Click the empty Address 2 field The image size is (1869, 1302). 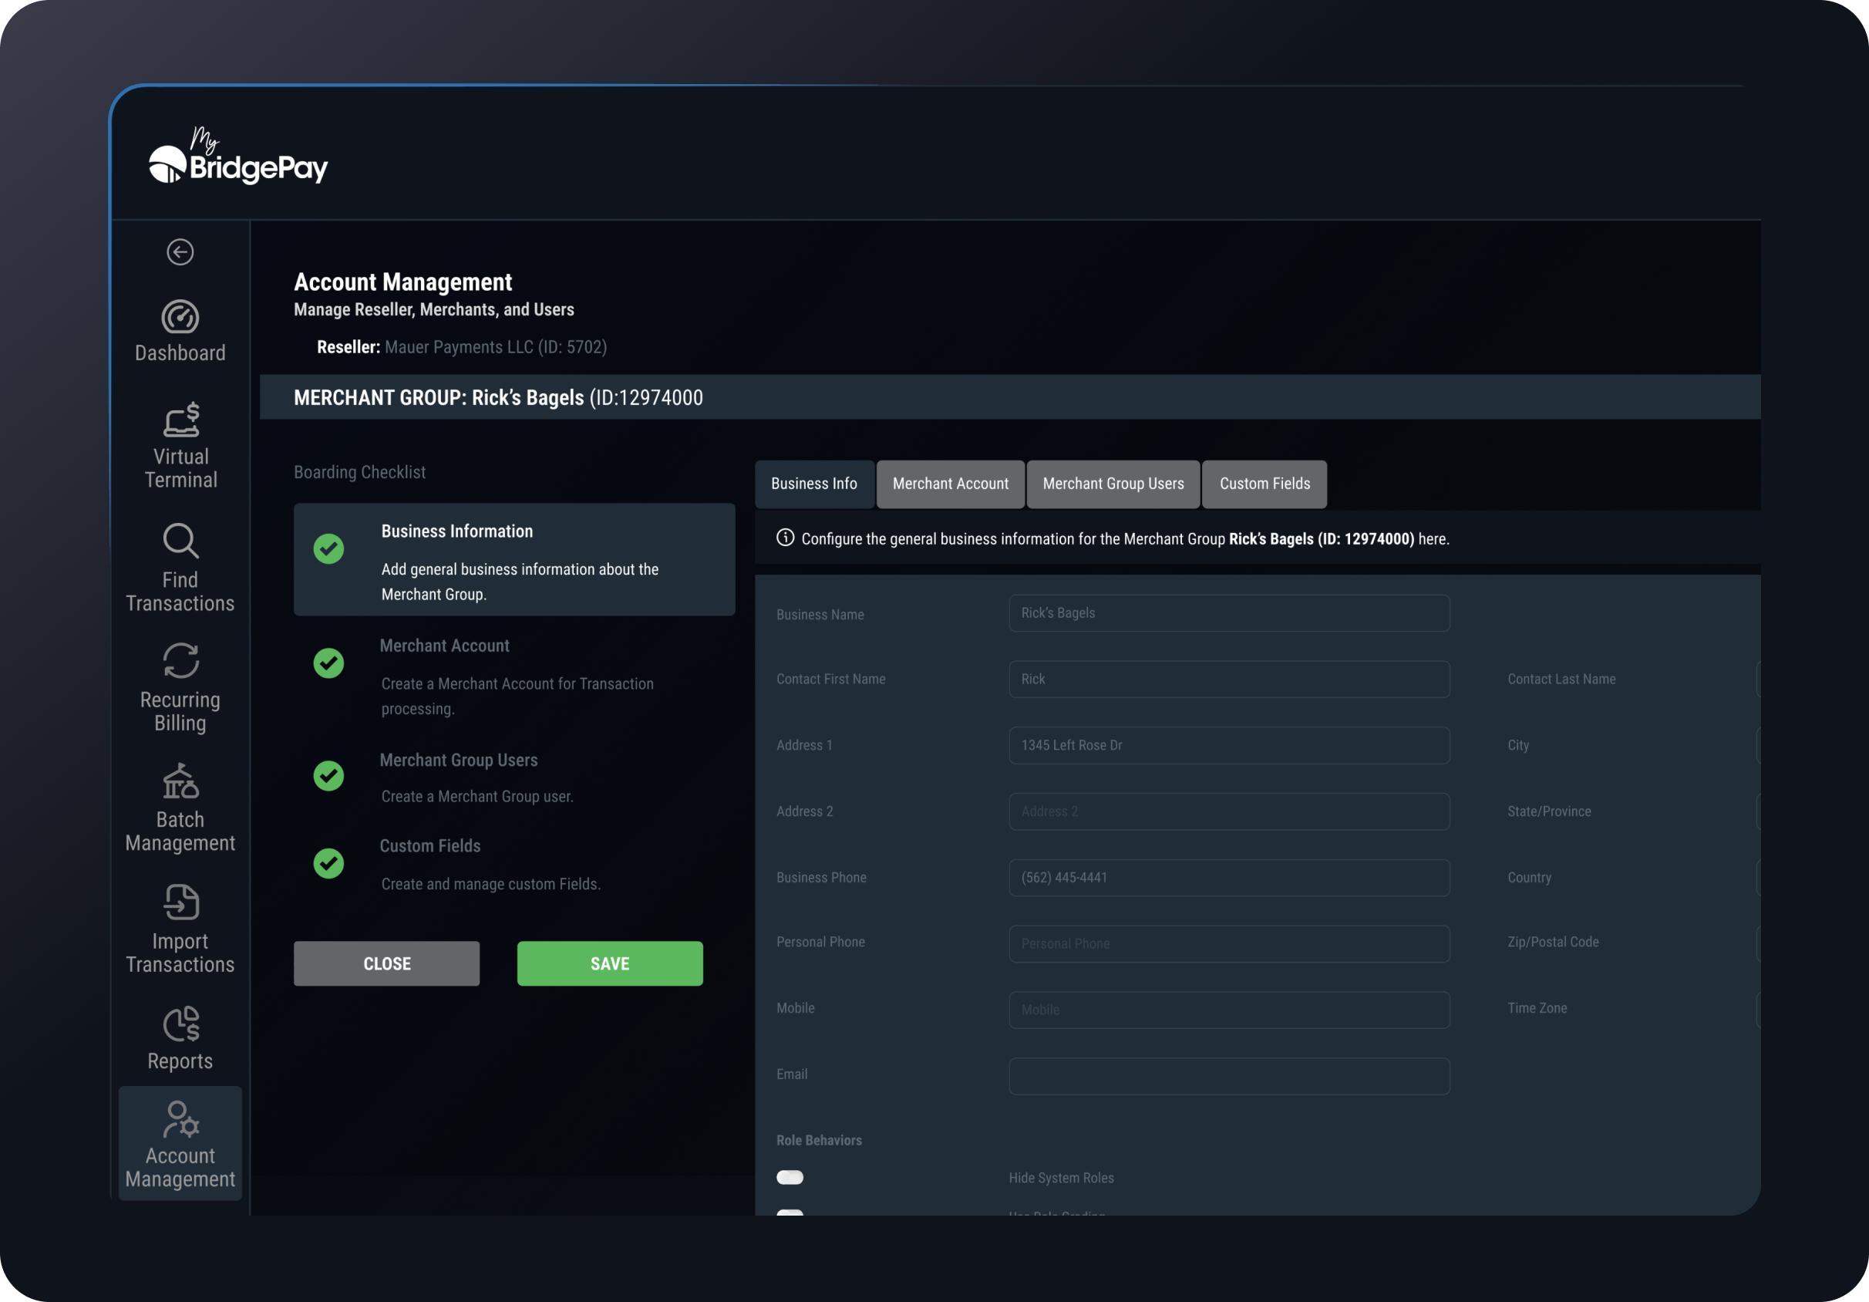click(x=1229, y=811)
